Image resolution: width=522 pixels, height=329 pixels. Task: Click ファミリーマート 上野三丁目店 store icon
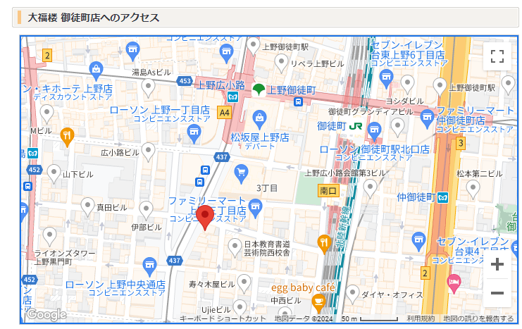click(x=255, y=209)
